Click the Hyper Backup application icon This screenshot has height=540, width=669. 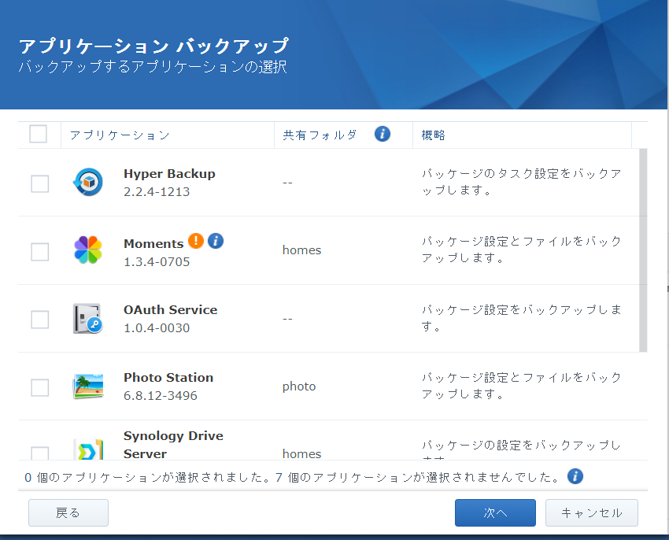point(88,182)
